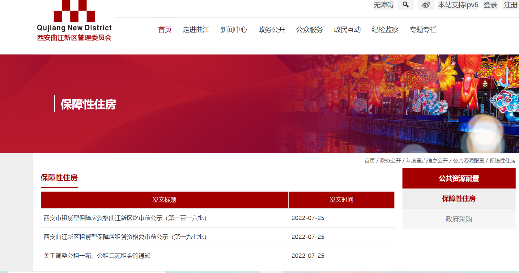Click 首页 in the breadcrumb trail

tap(369, 161)
